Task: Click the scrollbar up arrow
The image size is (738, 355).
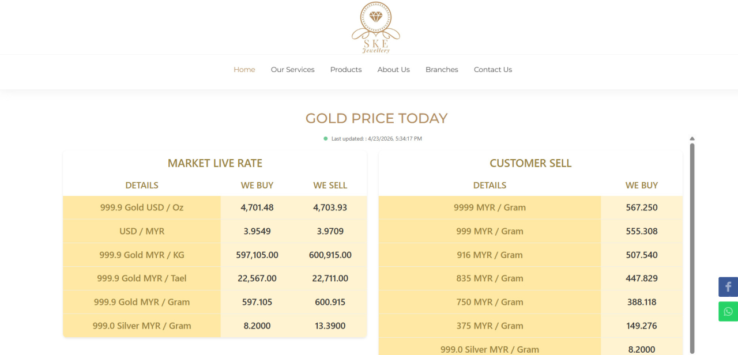Action: pyautogui.click(x=692, y=139)
